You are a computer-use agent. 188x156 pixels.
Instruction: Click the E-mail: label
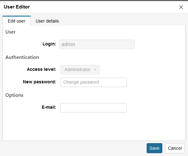click(49, 107)
